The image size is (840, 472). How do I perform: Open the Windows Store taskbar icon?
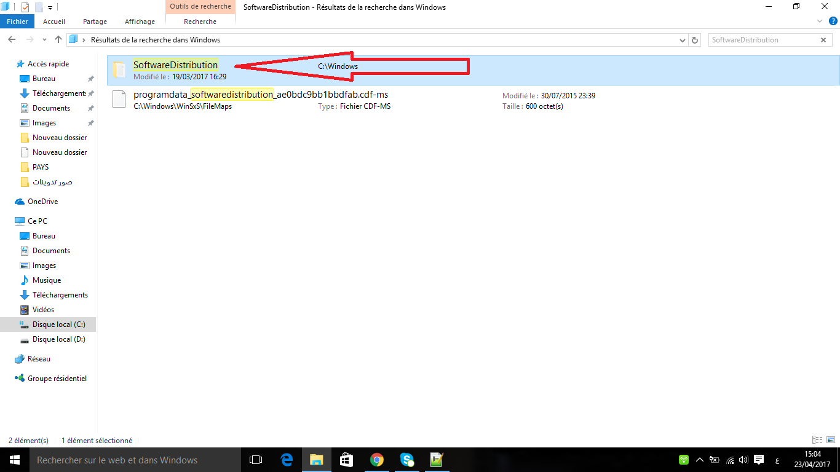[347, 460]
